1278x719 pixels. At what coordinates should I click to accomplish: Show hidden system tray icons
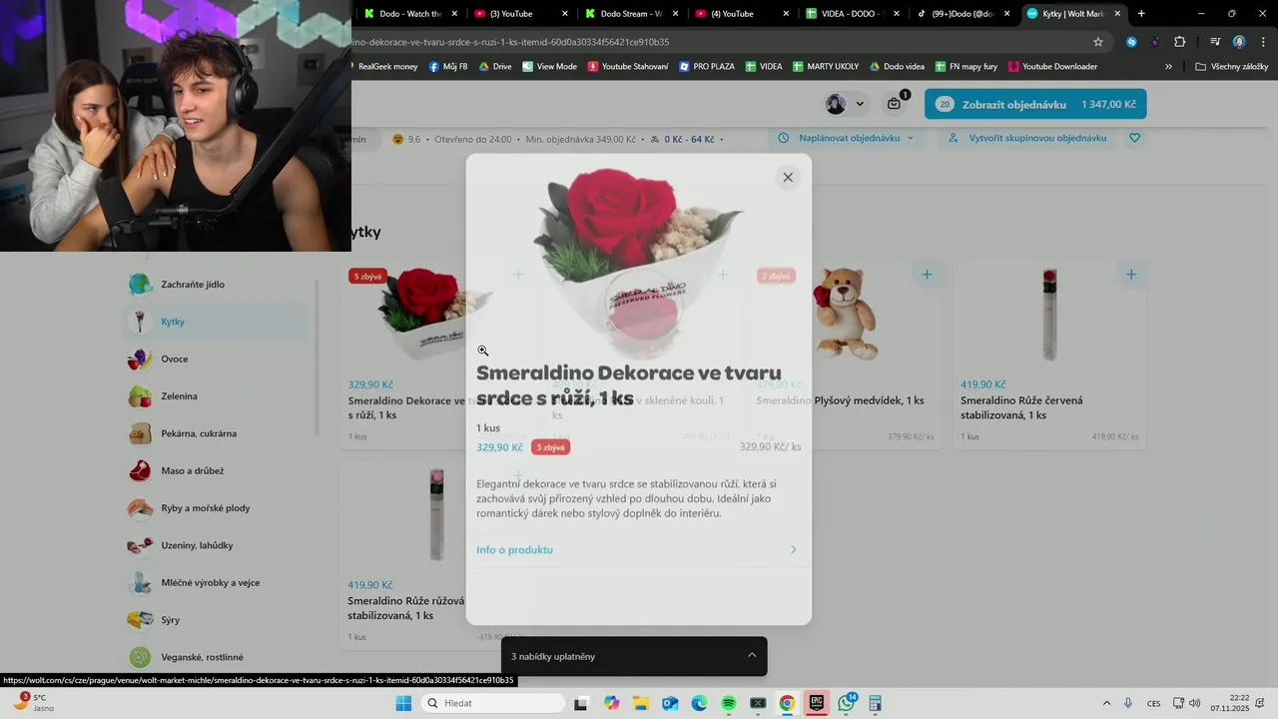tap(1106, 703)
